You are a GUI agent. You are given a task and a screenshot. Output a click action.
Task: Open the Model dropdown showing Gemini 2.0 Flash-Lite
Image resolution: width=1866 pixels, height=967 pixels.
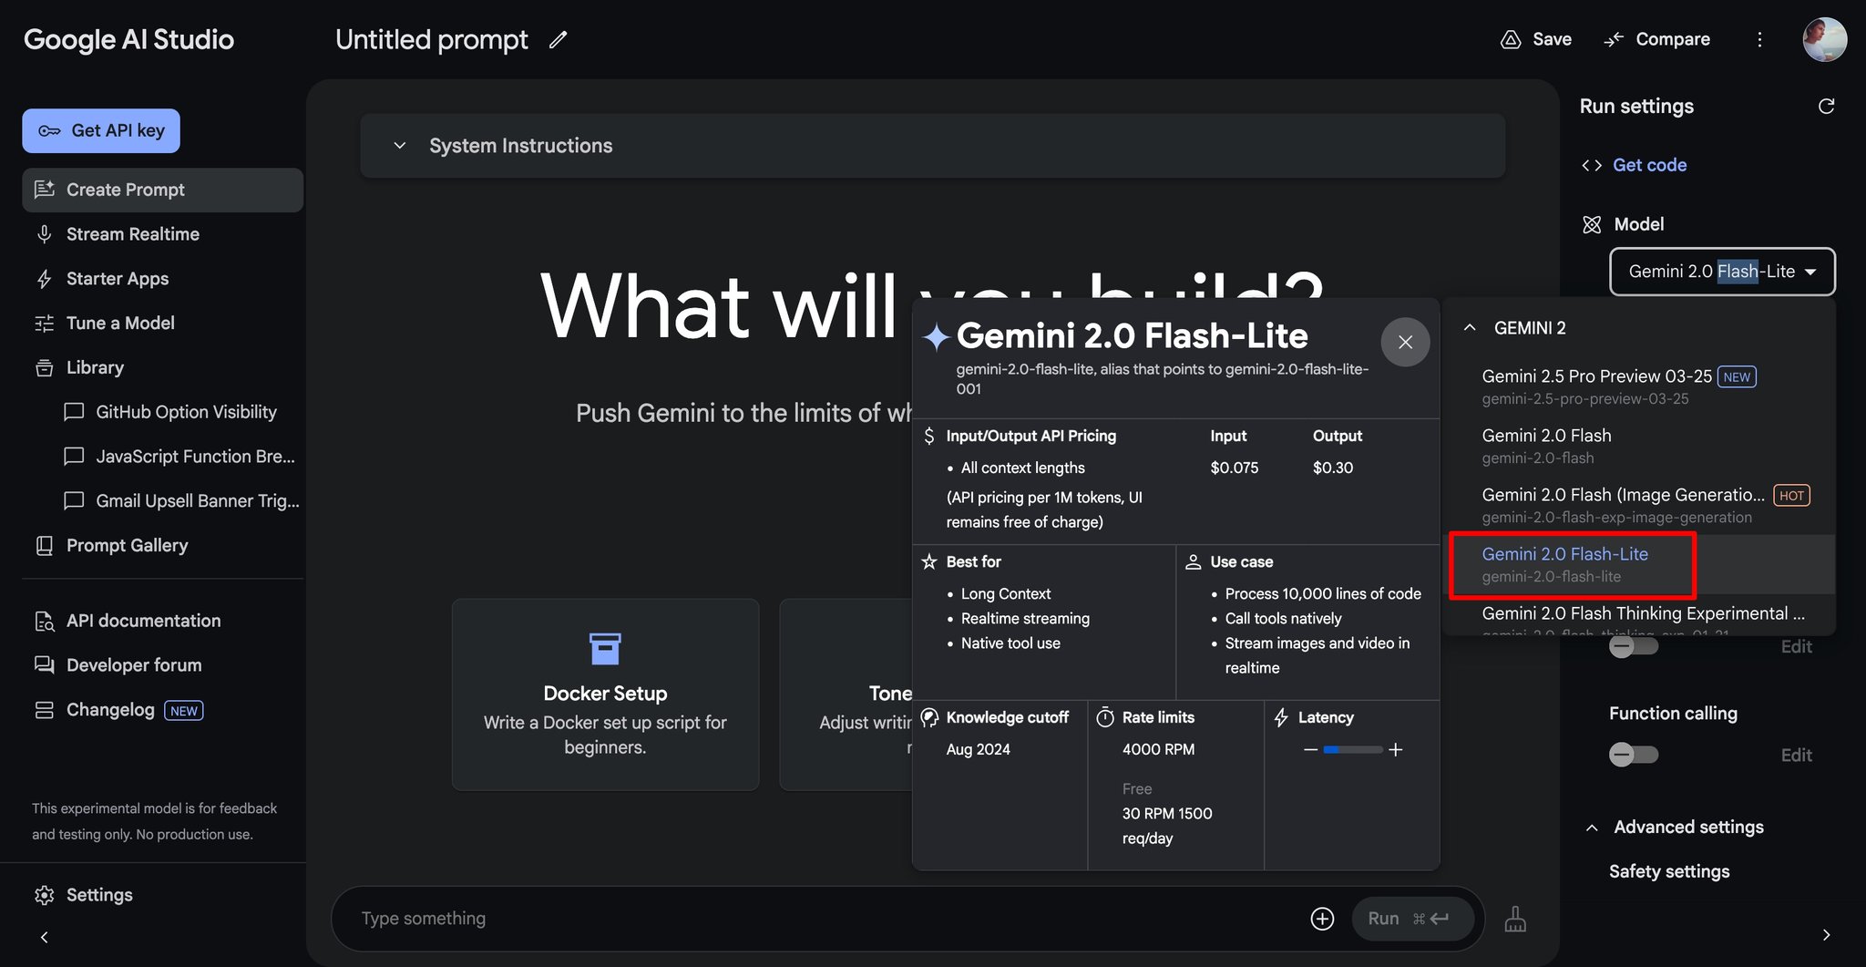tap(1722, 272)
